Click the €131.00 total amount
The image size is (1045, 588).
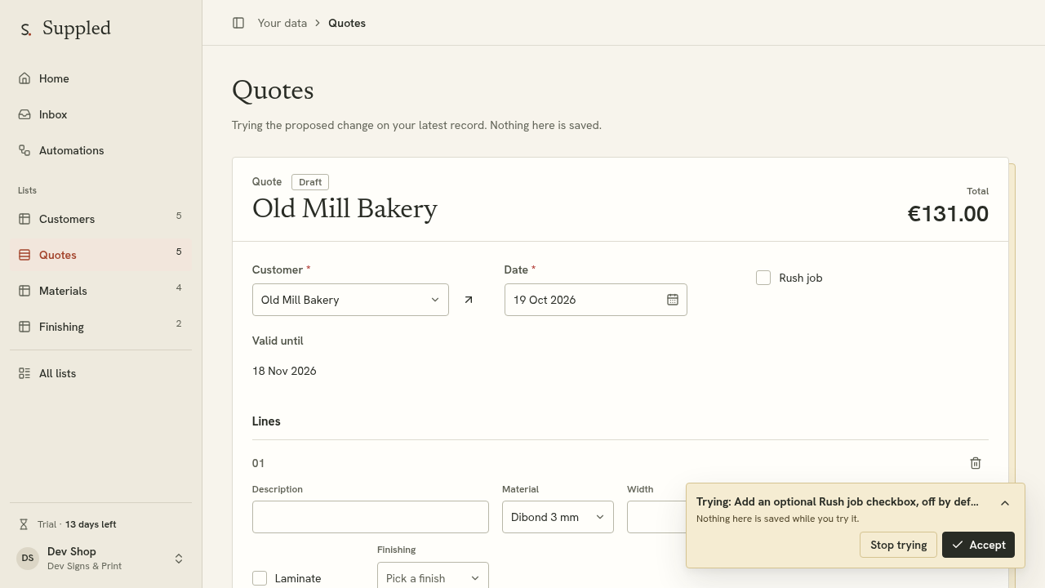[x=948, y=214]
